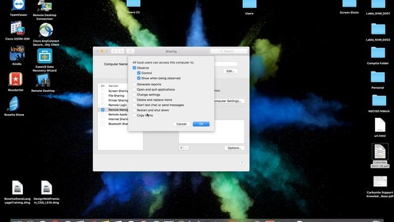Open Computer Settings... button

(228, 101)
